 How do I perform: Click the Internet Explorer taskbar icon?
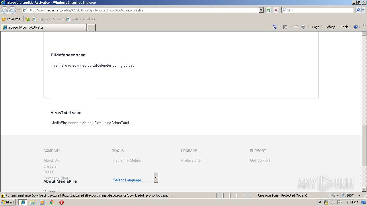coord(23,202)
